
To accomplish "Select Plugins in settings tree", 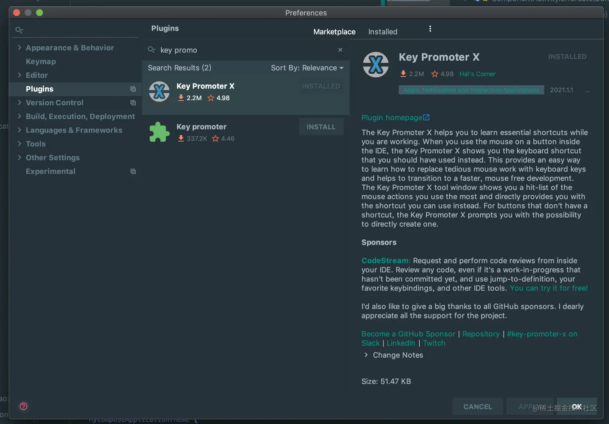I will (39, 89).
